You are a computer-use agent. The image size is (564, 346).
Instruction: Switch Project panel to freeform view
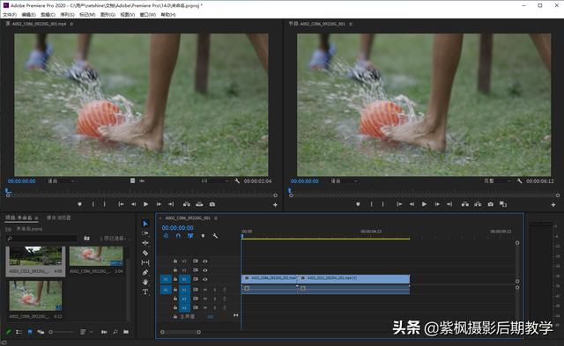click(41, 332)
